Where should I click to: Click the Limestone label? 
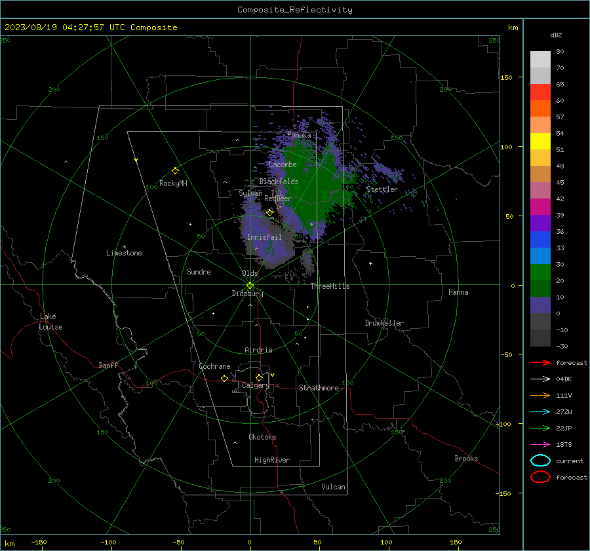click(x=124, y=253)
